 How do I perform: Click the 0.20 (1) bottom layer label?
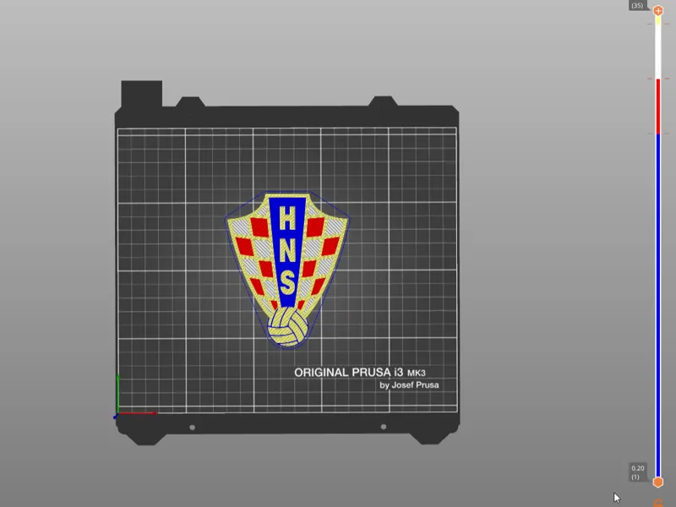(638, 472)
